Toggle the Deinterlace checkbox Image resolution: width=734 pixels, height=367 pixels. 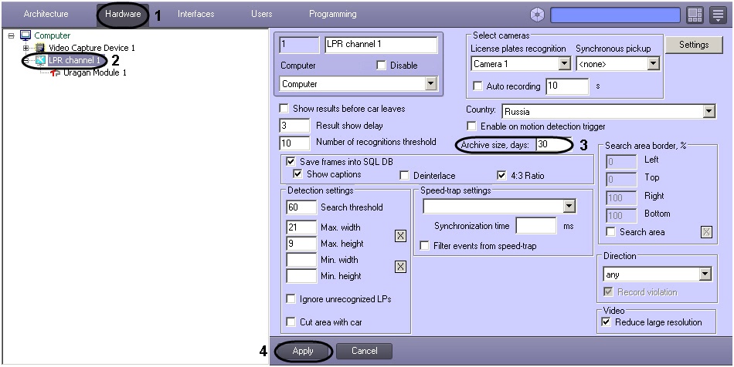[404, 176]
